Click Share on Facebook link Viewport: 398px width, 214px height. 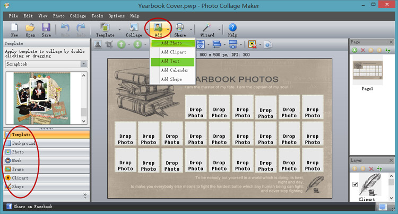(x=33, y=207)
